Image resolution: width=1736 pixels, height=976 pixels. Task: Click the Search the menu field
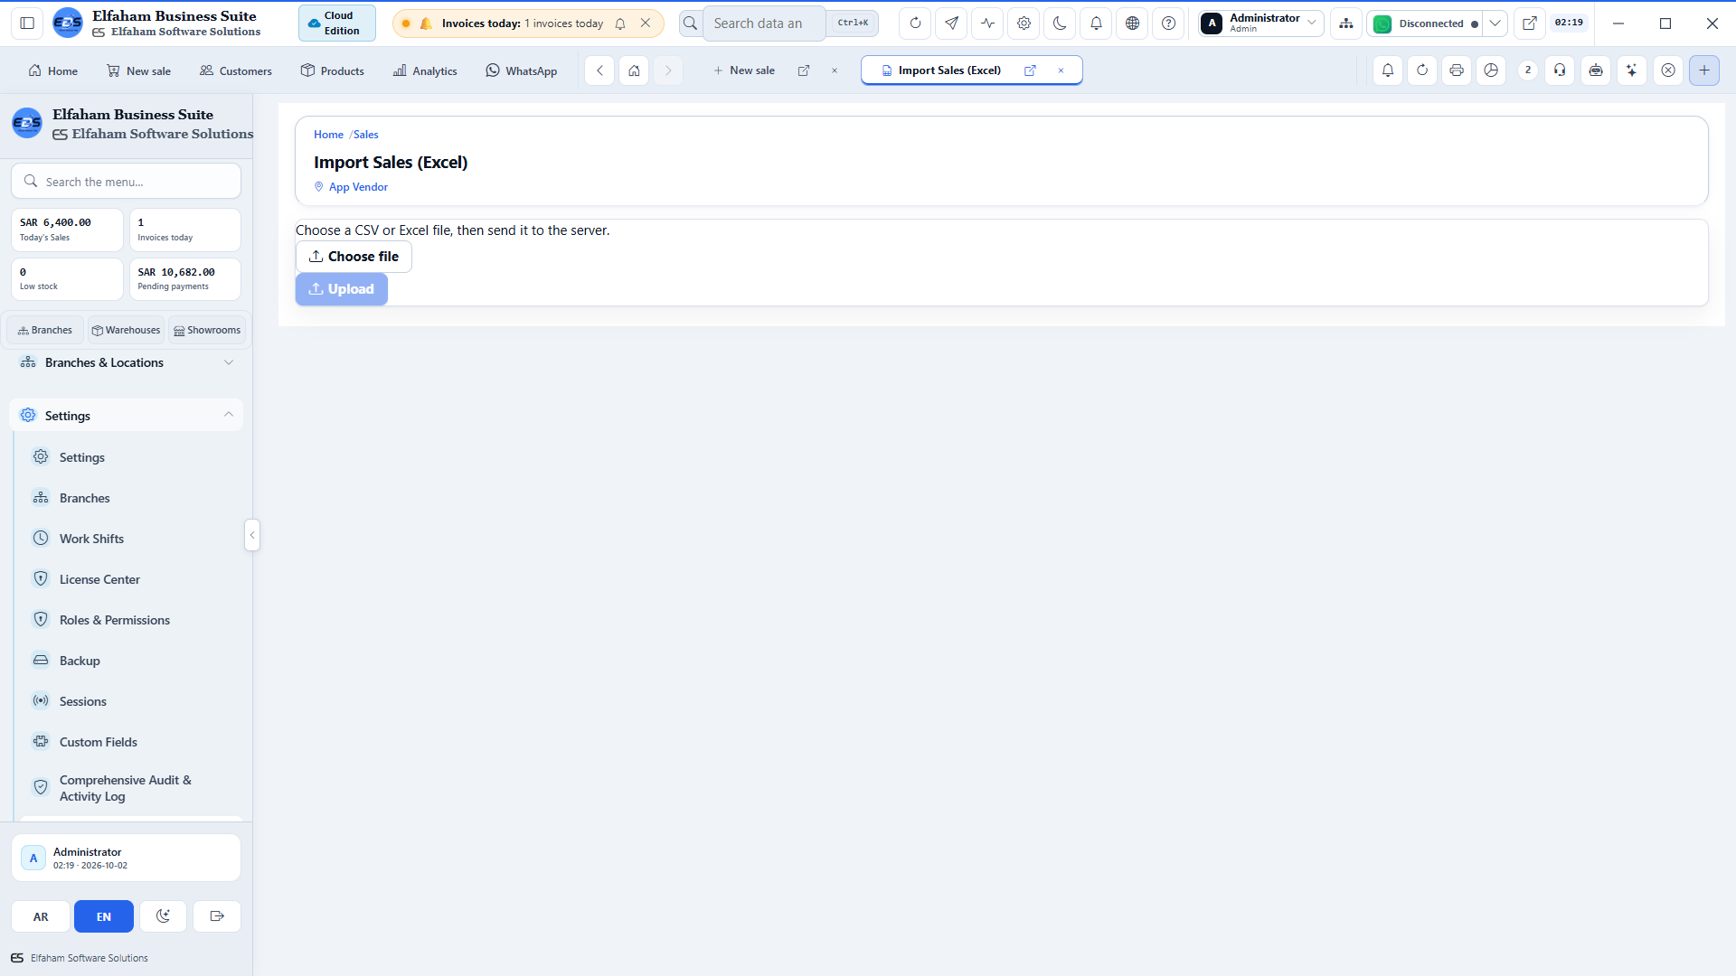(x=127, y=182)
